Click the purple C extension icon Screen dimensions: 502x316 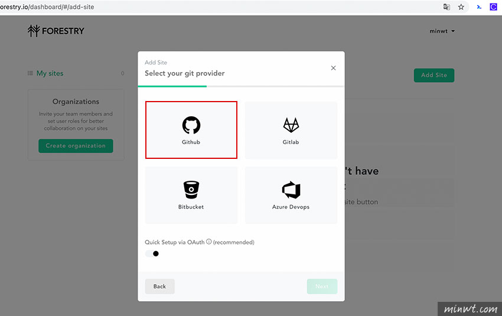[x=493, y=6]
